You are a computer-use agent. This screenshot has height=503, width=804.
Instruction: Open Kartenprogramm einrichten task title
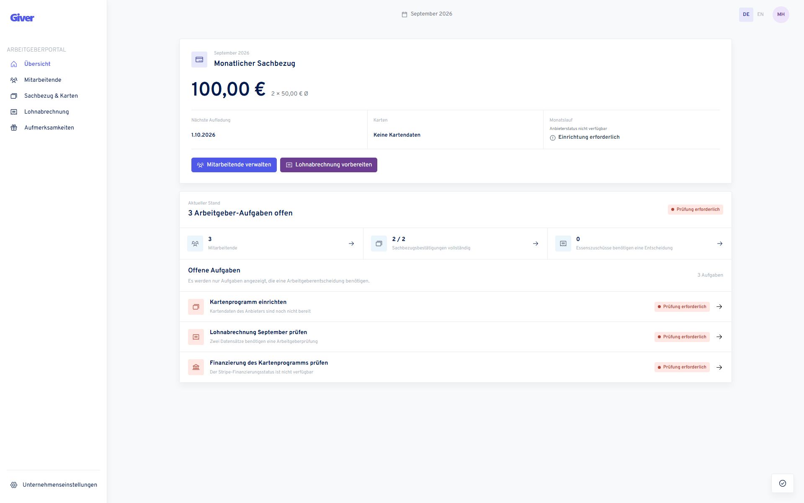pyautogui.click(x=248, y=302)
